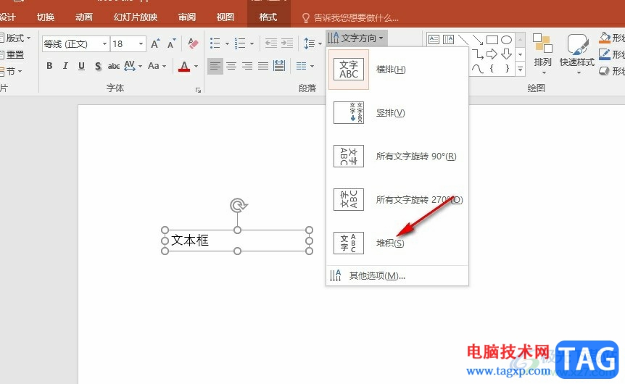Open character spacing options
This screenshot has width=625, height=384.
coord(133,66)
